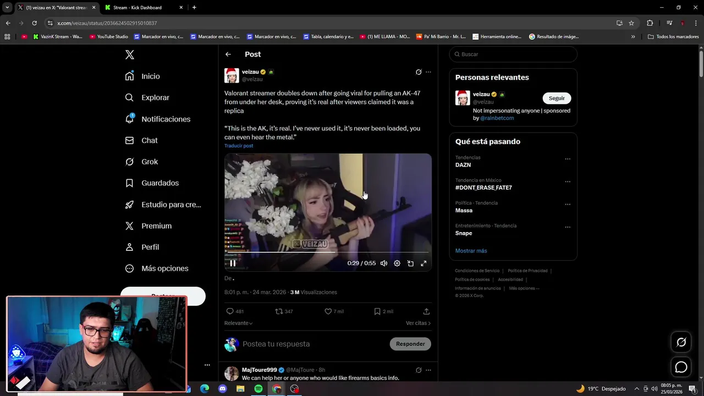Viewport: 704px width, 396px height.
Task: Enter video fullscreen mode
Action: click(x=424, y=263)
